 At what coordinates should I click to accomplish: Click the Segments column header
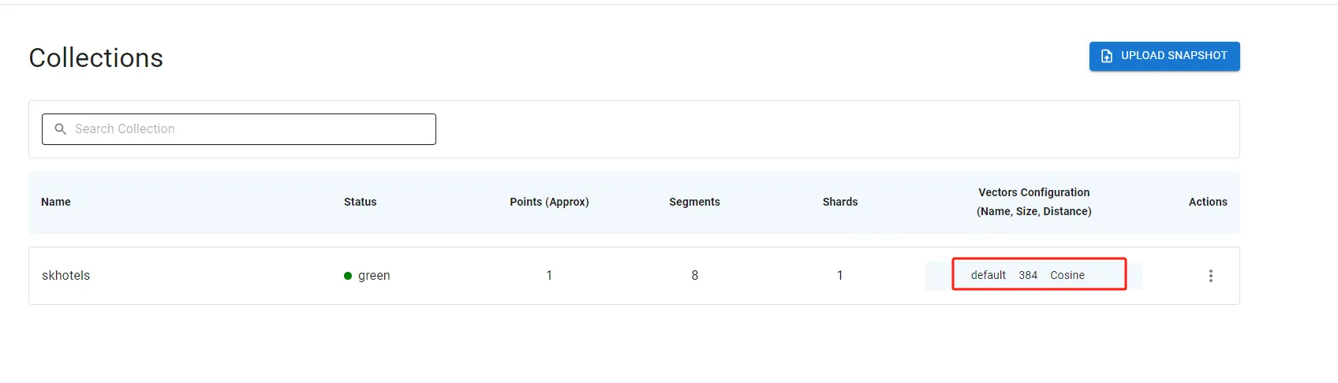[x=694, y=202]
